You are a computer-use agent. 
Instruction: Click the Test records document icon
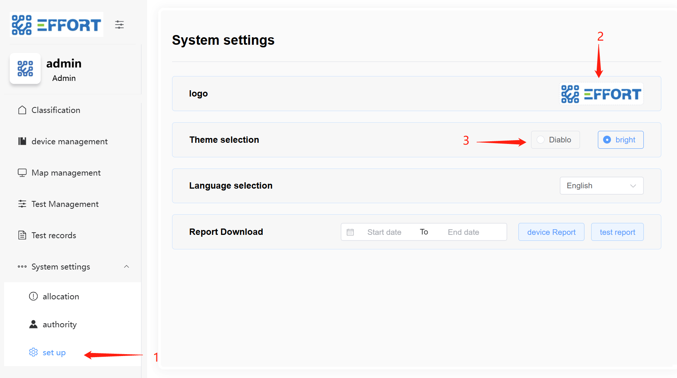[22, 235]
